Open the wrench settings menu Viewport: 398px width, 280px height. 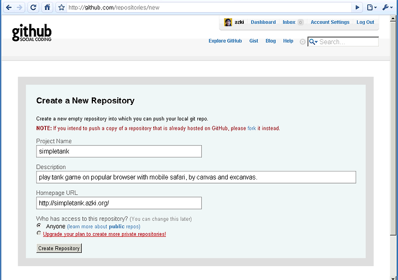click(387, 7)
